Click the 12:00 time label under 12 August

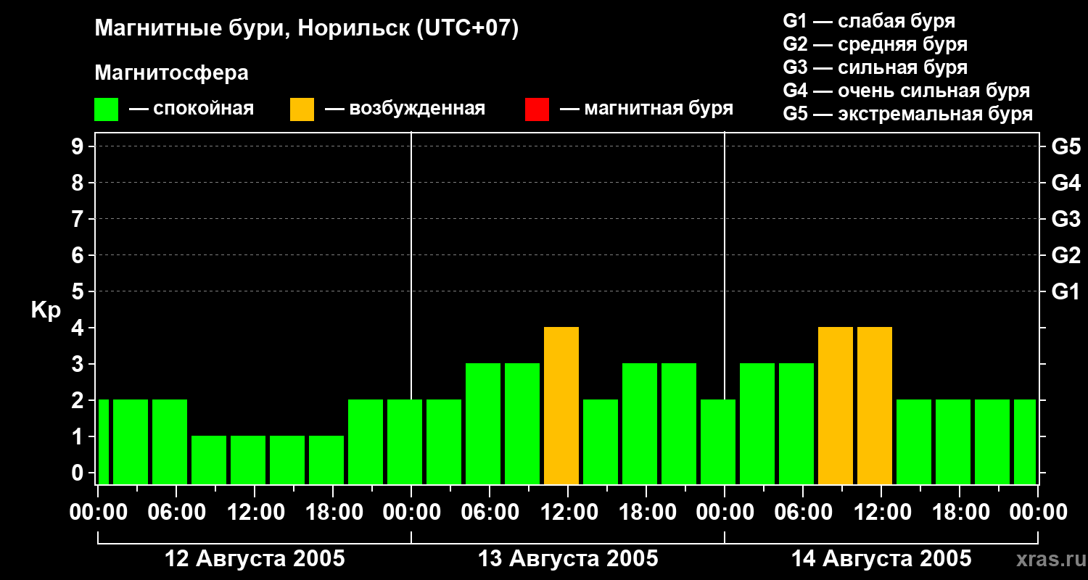pyautogui.click(x=255, y=513)
